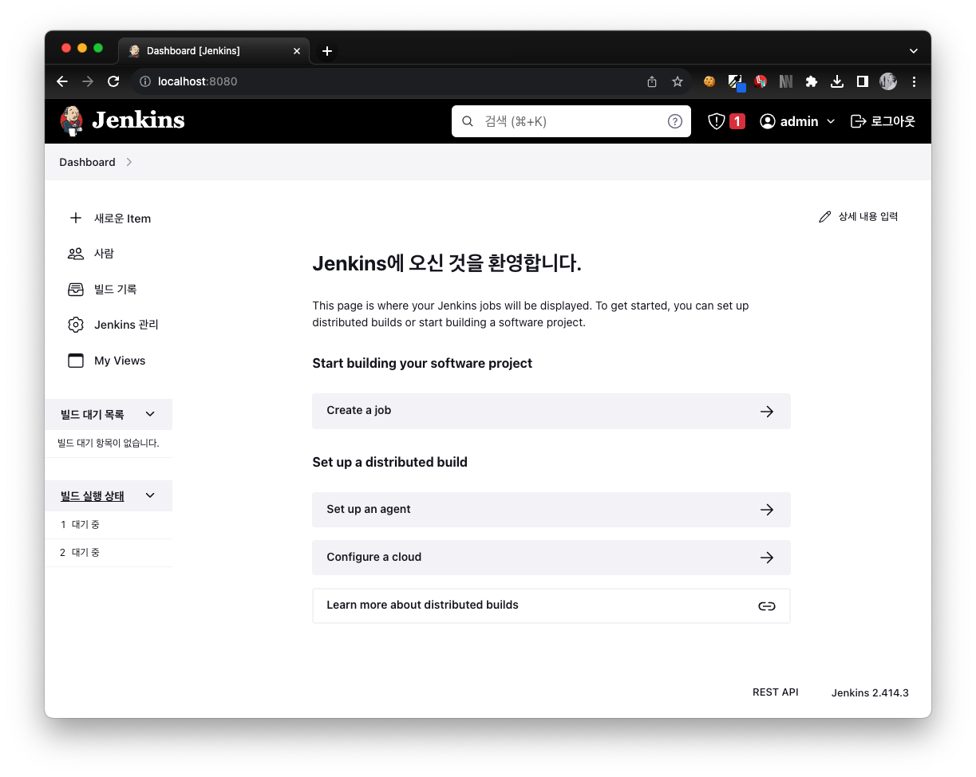Click the plus icon for 새로운 Item

(x=76, y=218)
